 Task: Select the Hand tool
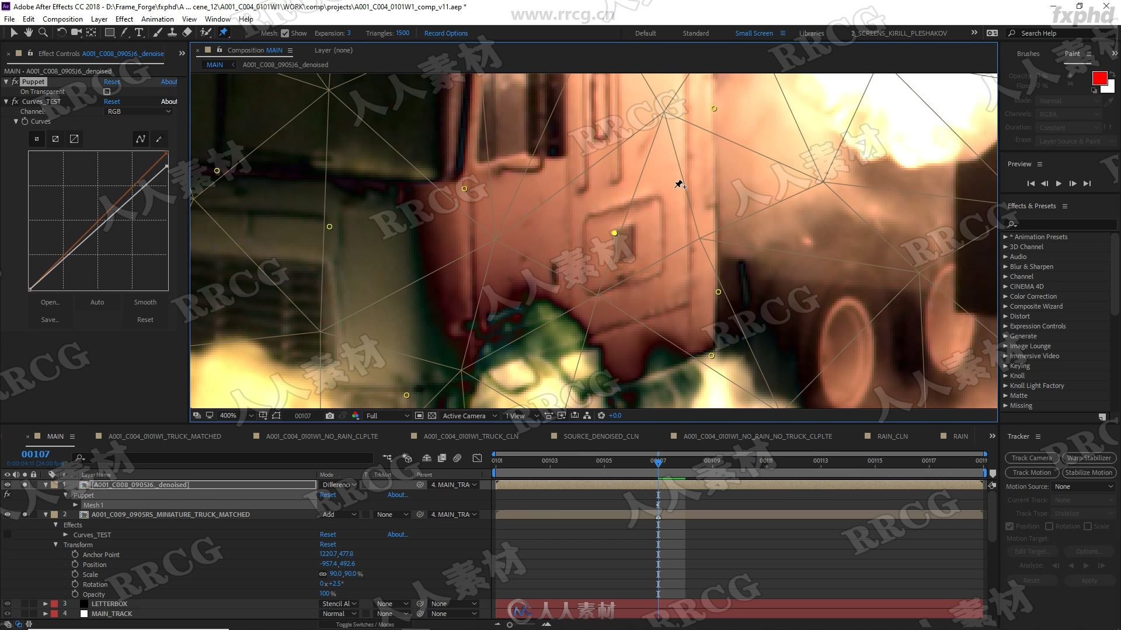28,33
